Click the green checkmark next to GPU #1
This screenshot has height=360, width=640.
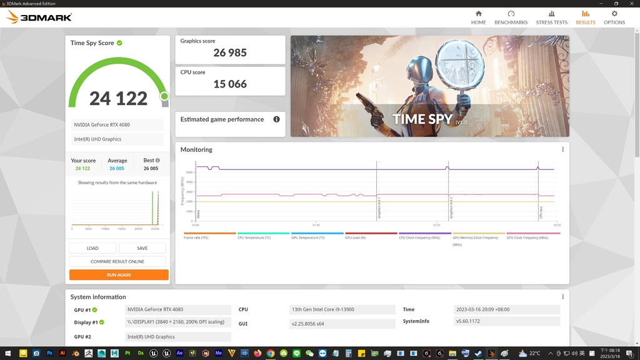[x=95, y=310]
